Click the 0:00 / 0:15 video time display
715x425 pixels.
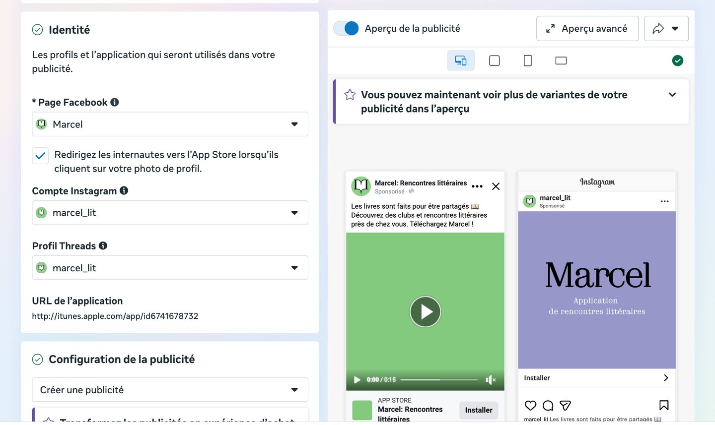tap(381, 380)
